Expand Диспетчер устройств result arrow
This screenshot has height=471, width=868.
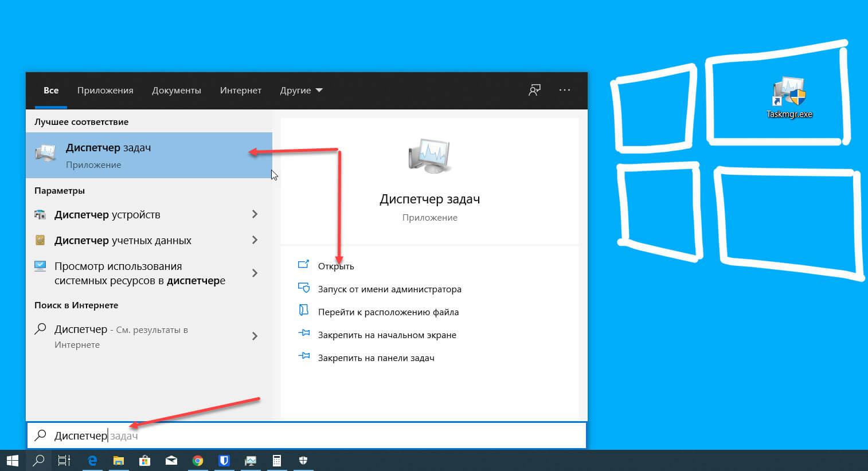[255, 214]
